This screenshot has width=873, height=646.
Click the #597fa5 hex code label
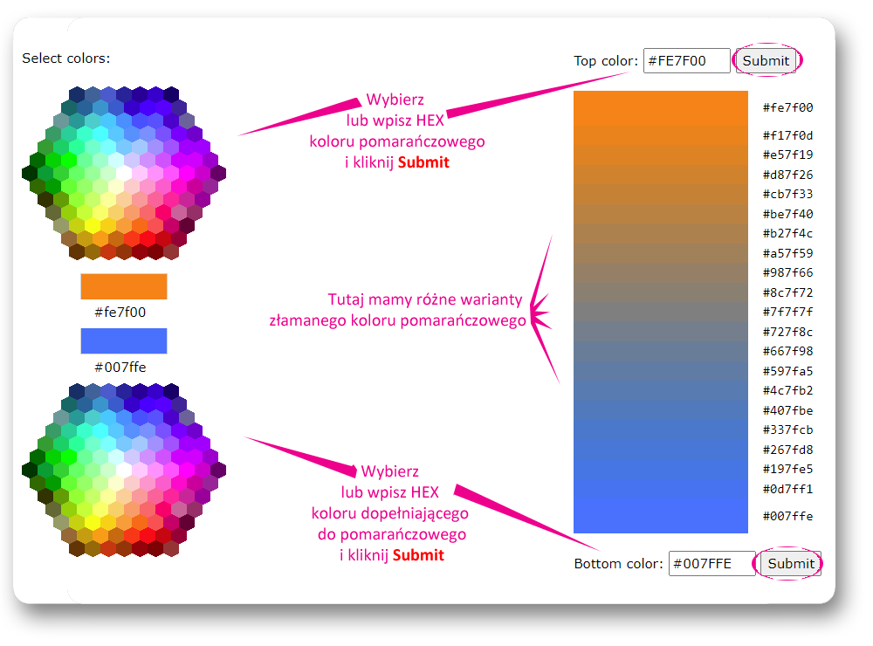pyautogui.click(x=787, y=371)
